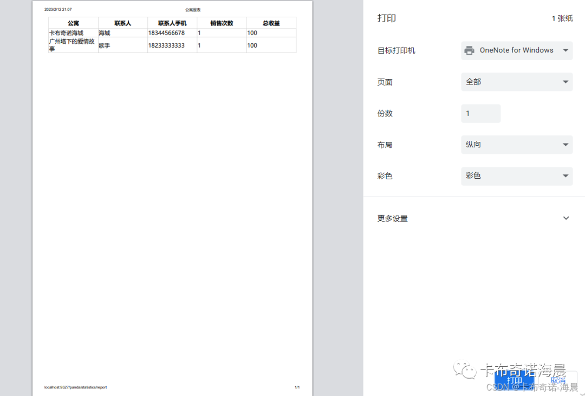Click the 1 张纸 sheet count
This screenshot has width=585, height=396.
562,18
